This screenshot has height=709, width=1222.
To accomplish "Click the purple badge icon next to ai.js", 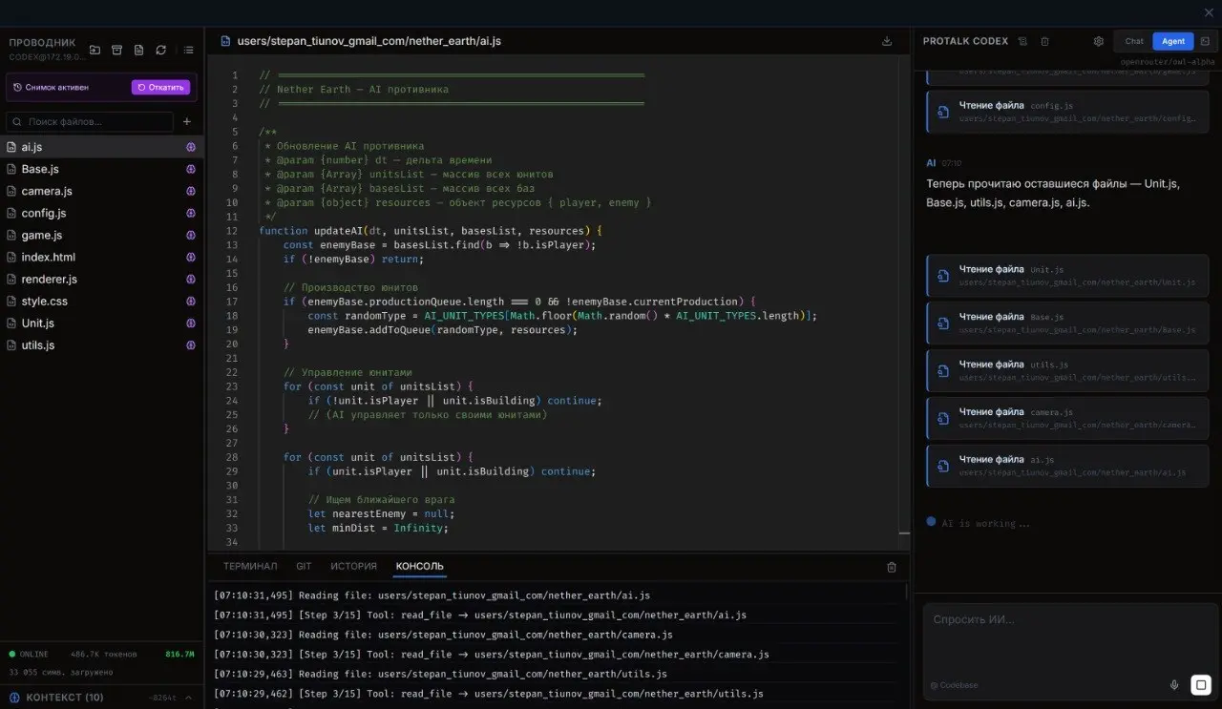I will coord(191,147).
